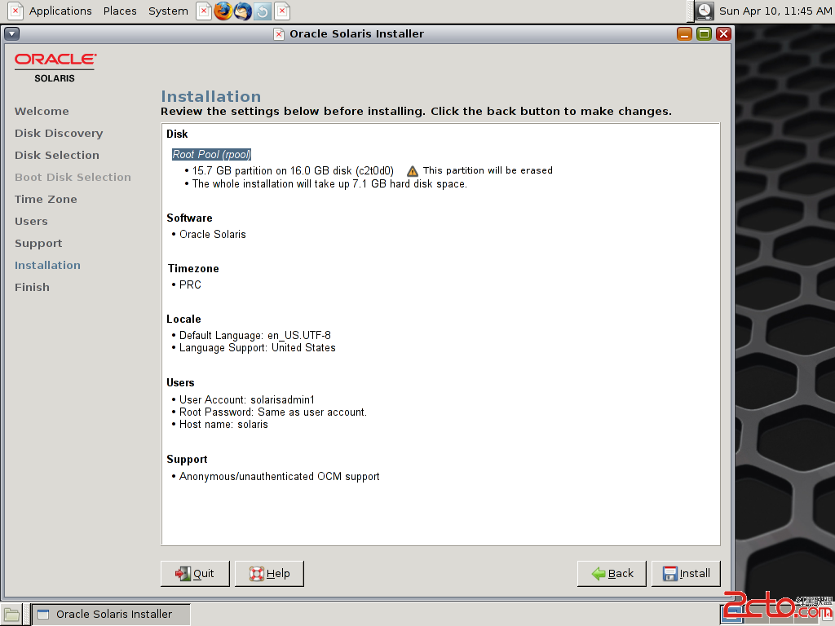Select the Time Zone step
Viewport: 835px width, 626px height.
point(46,199)
